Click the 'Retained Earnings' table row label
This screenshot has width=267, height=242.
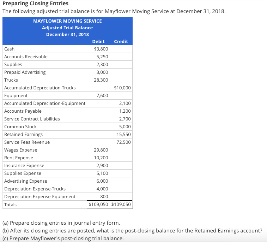tap(24, 135)
